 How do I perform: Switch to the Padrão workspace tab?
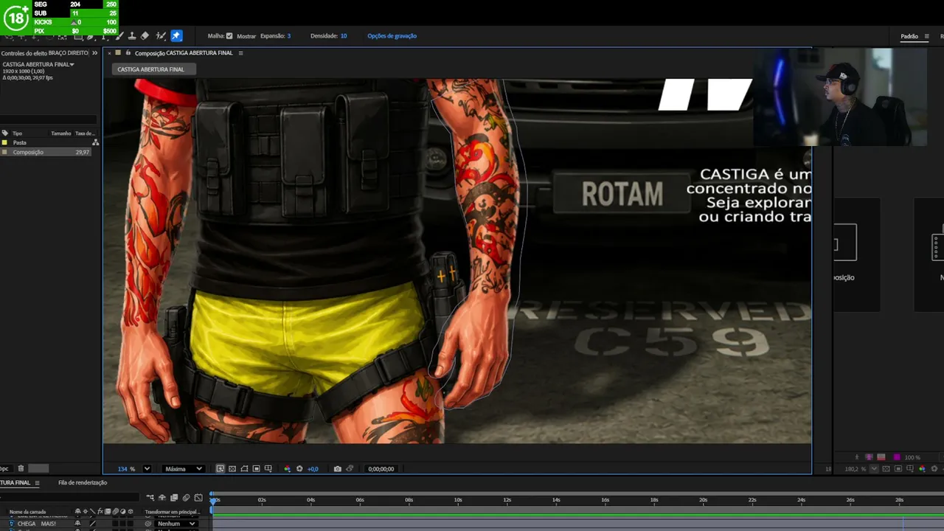tap(909, 36)
